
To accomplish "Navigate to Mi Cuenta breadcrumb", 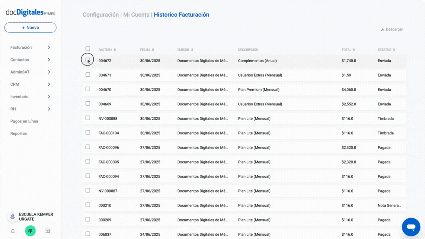I will click(136, 15).
